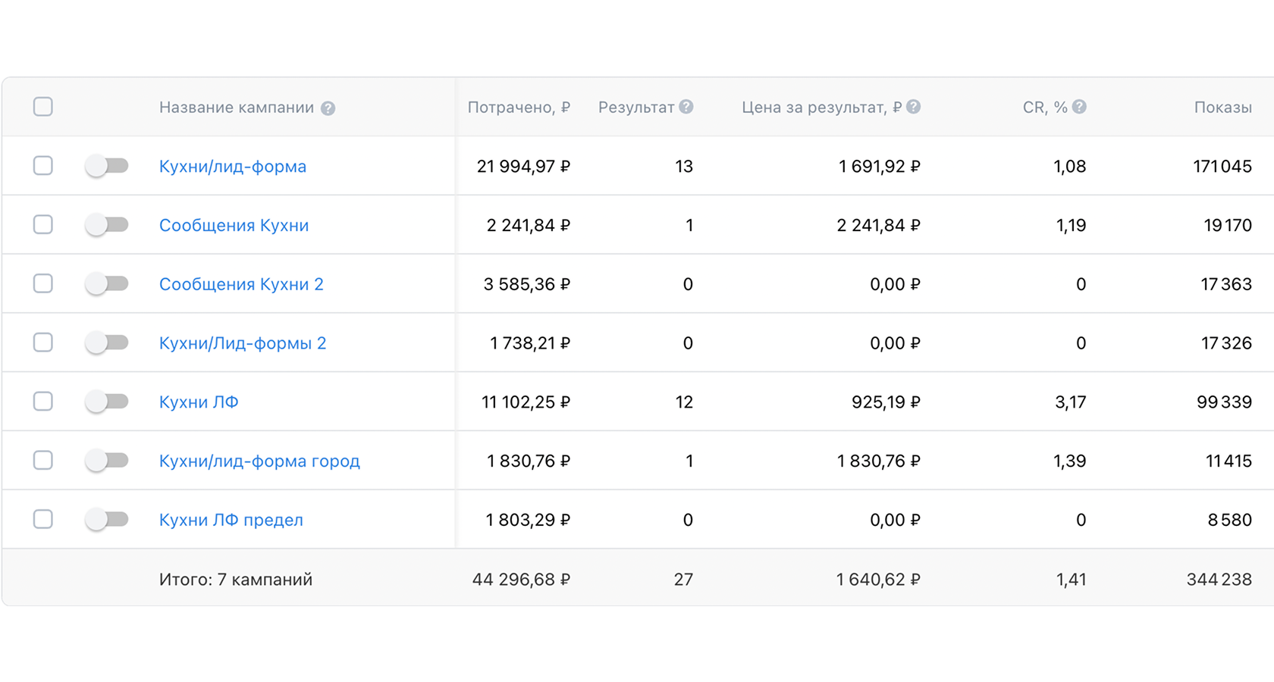Enable the Кухни/лид-форма campaign switch
The width and height of the screenshot is (1274, 682).
click(x=107, y=166)
